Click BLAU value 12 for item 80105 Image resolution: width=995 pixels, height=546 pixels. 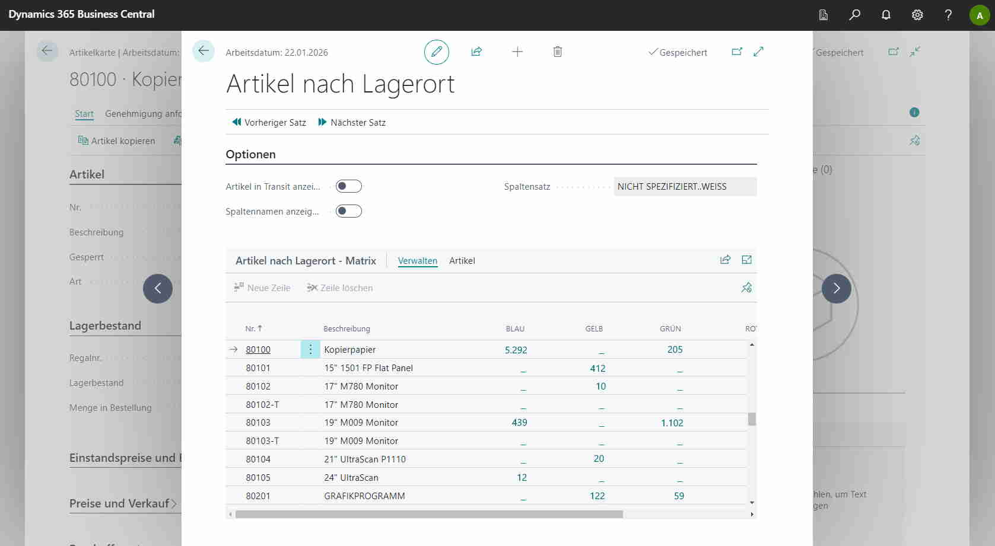[x=522, y=478]
